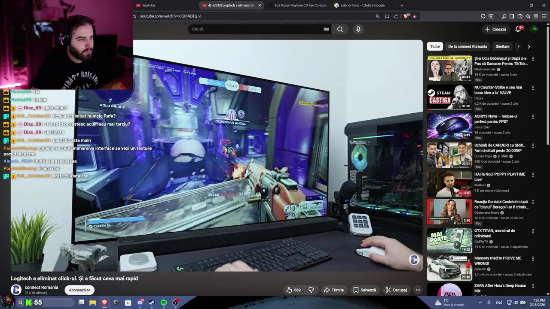Open Steam from the taskbar
The height and width of the screenshot is (309, 550).
[x=152, y=303]
